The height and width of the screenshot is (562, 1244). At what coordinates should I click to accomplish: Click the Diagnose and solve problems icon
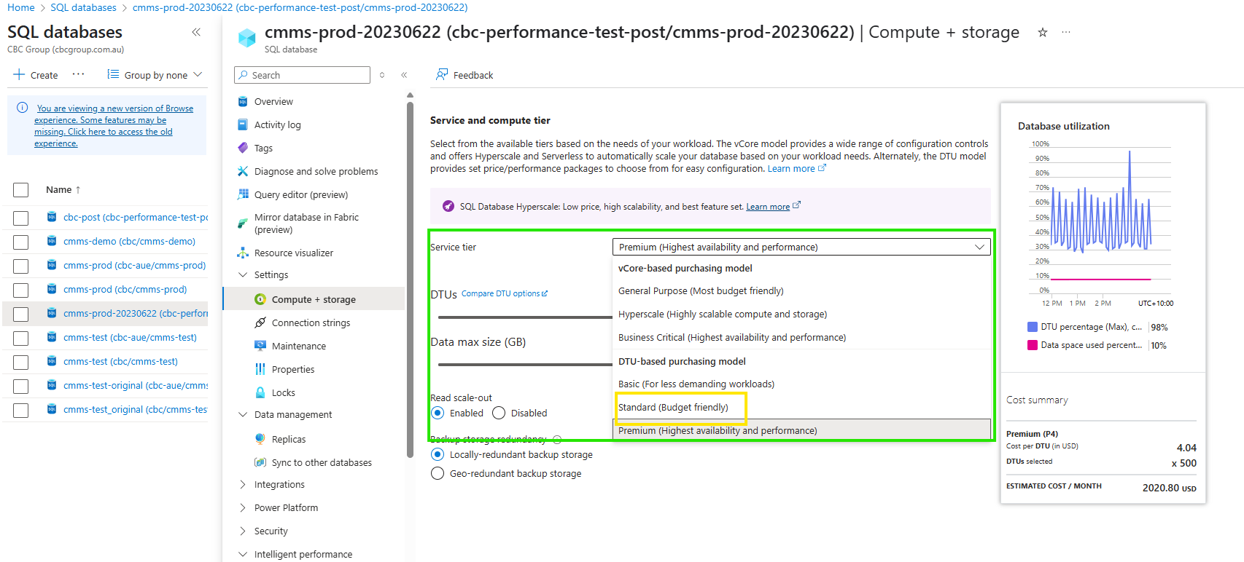[x=243, y=171]
